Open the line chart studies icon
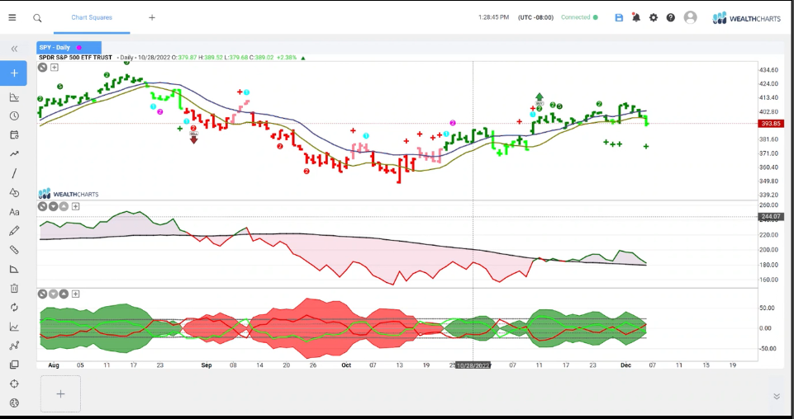Image resolution: width=794 pixels, height=419 pixels. (x=14, y=327)
